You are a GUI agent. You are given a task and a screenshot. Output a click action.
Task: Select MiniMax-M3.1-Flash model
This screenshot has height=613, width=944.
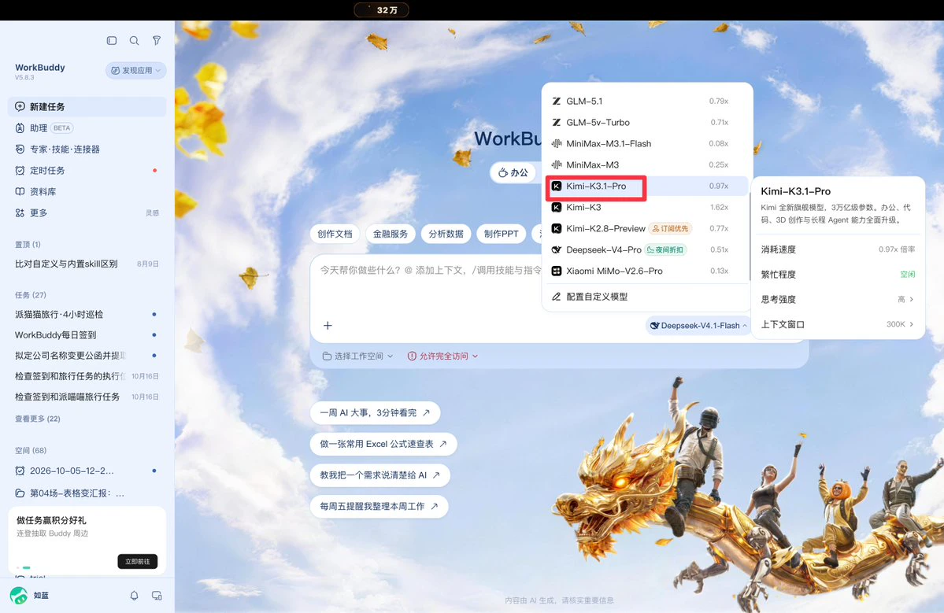(x=646, y=144)
